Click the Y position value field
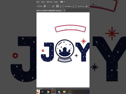The width and height of the screenshot is (126, 94). (x=81, y=6)
